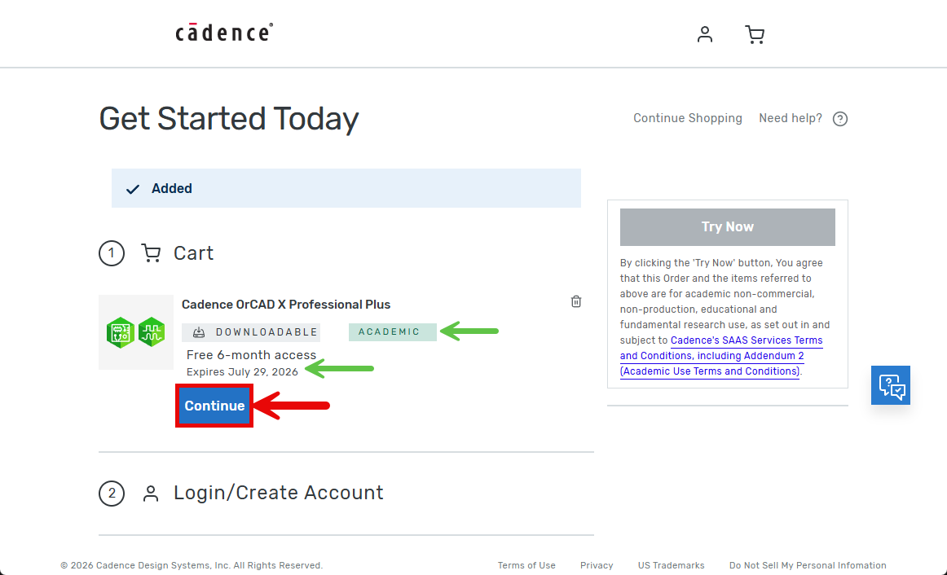Open the US Trademarks footer link
The height and width of the screenshot is (575, 947).
(671, 565)
